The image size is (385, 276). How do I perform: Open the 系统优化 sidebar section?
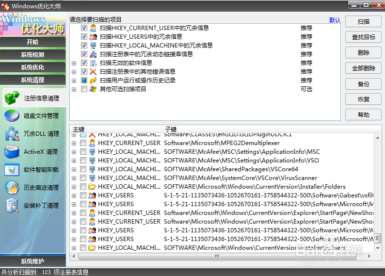pyautogui.click(x=32, y=67)
